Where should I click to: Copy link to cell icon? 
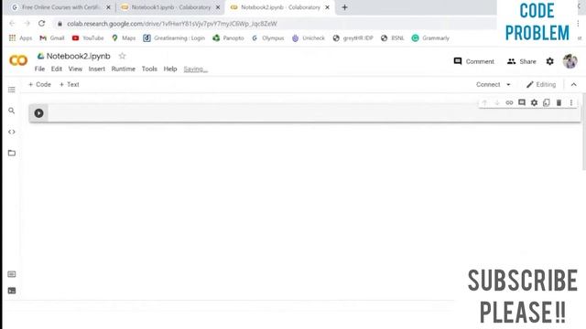[x=509, y=102]
